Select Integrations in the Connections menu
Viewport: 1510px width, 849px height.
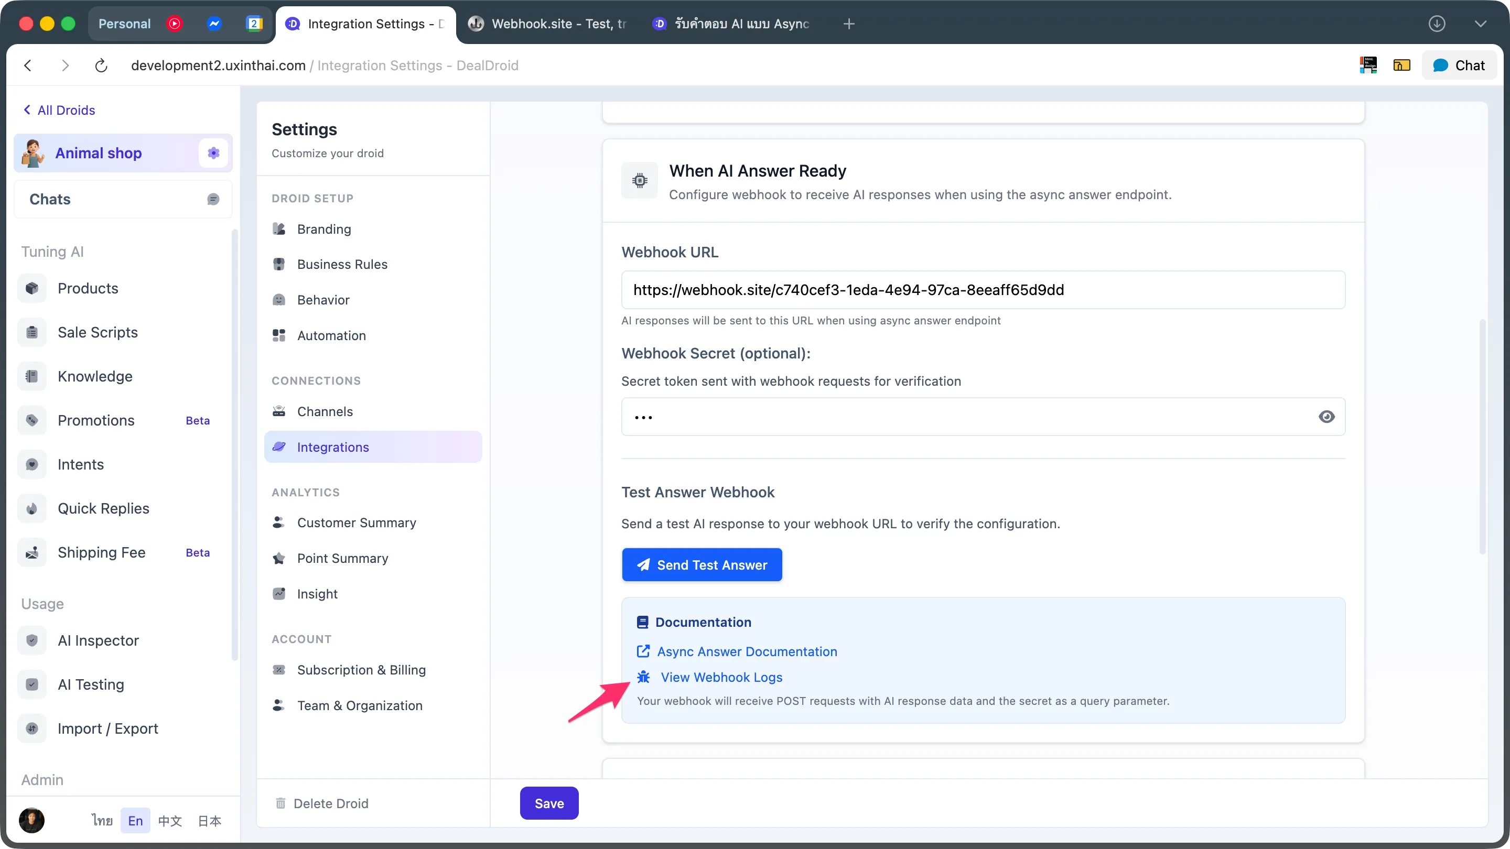coord(332,447)
